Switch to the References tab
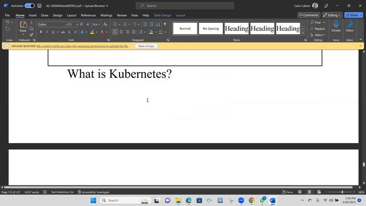The image size is (366, 206). [89, 15]
